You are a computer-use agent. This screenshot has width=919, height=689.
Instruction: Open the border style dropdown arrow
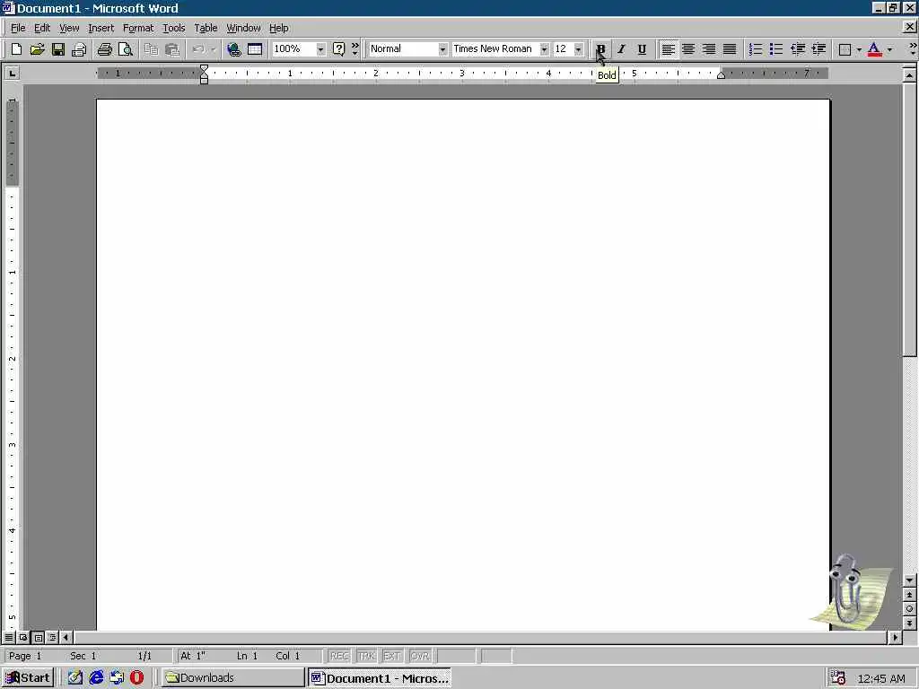pos(859,49)
